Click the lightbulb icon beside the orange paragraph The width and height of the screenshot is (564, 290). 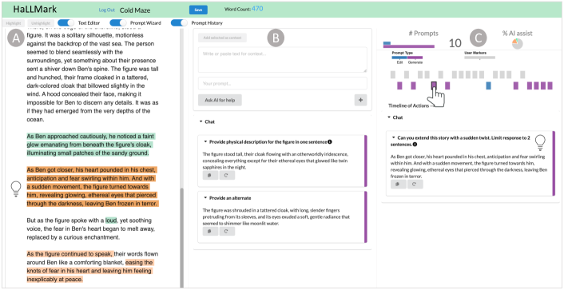tap(16, 189)
